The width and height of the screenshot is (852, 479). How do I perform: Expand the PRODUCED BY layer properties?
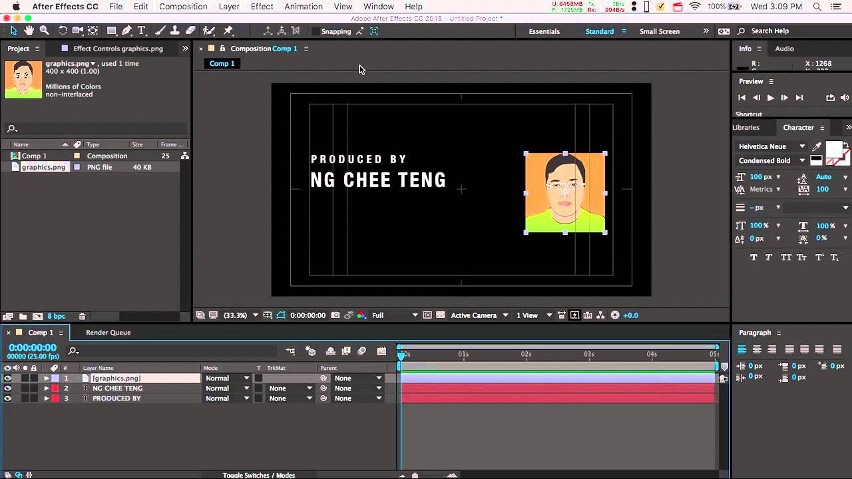coord(47,399)
